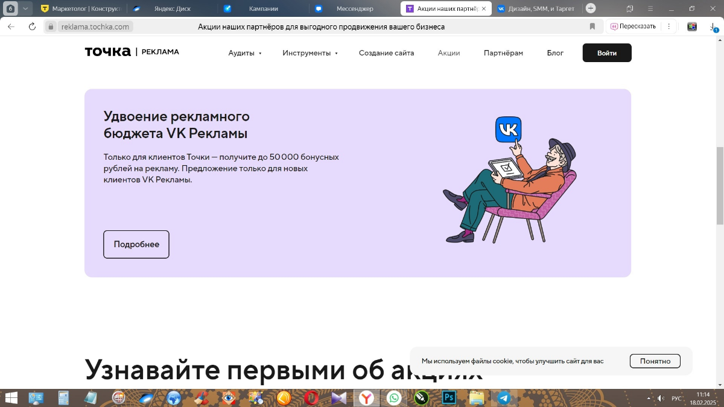This screenshot has height=407, width=724.
Task: Navigate back with the browser arrow
Action: (11, 26)
